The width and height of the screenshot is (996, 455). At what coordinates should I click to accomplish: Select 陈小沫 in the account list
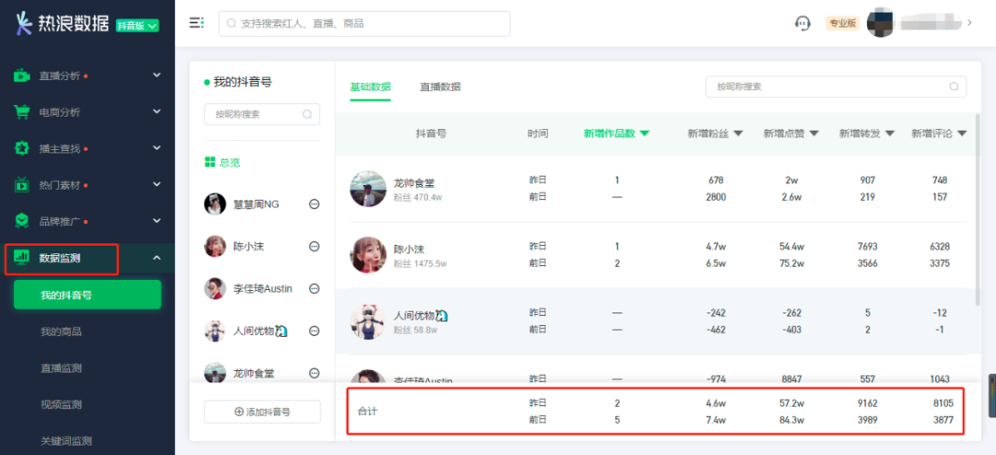(x=249, y=246)
